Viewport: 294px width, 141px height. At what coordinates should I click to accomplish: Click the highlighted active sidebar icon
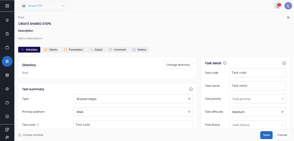coord(7,61)
